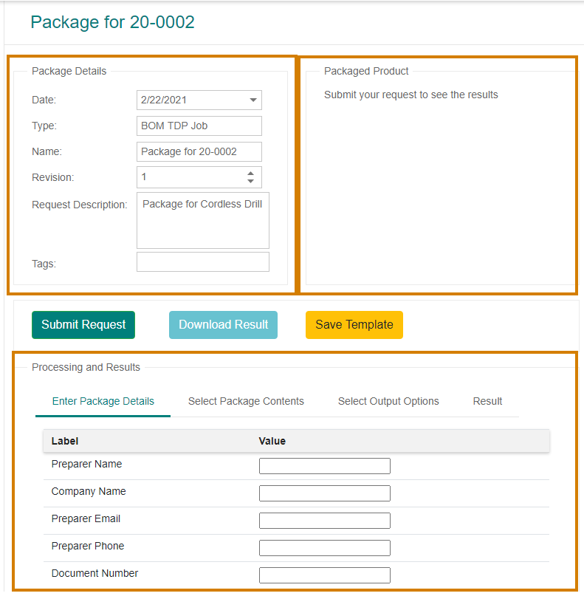Click the Preparer Name value field
584x596 pixels.
325,466
